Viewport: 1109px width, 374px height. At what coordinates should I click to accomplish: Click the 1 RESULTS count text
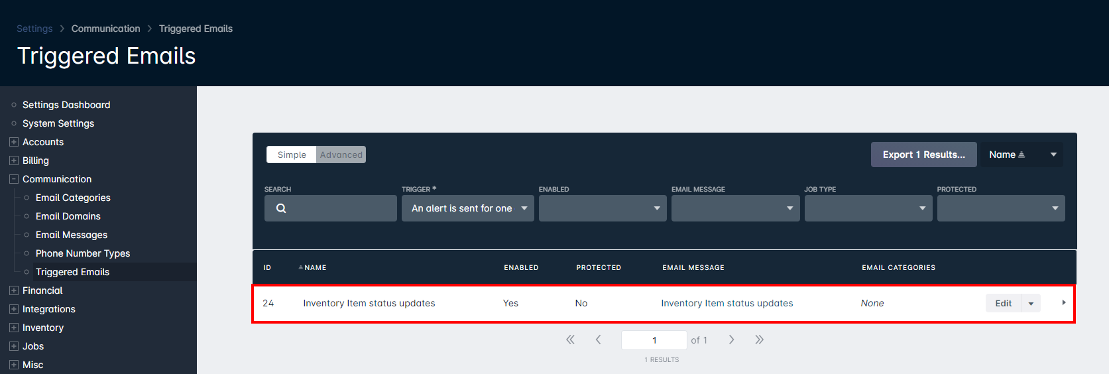coord(662,360)
